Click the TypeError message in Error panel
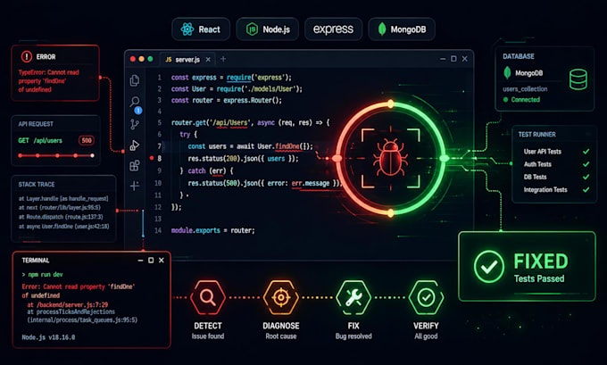 point(48,81)
